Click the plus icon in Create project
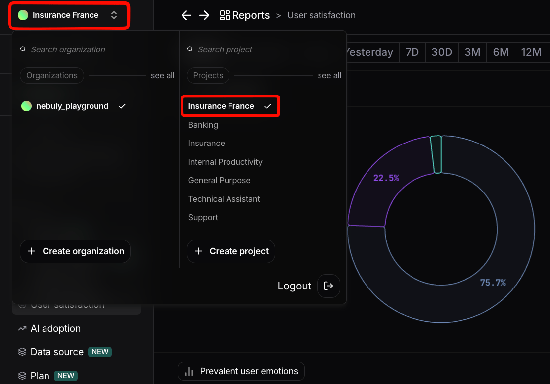This screenshot has width=550, height=384. [x=198, y=251]
